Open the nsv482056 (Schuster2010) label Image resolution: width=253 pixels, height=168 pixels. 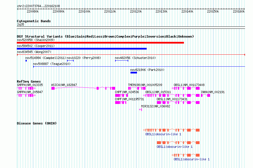pos(135,58)
